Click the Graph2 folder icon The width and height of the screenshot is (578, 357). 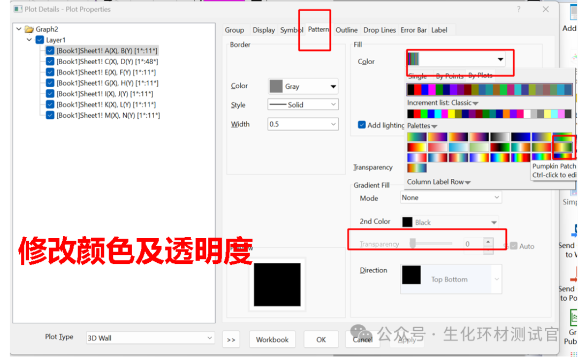[29, 29]
